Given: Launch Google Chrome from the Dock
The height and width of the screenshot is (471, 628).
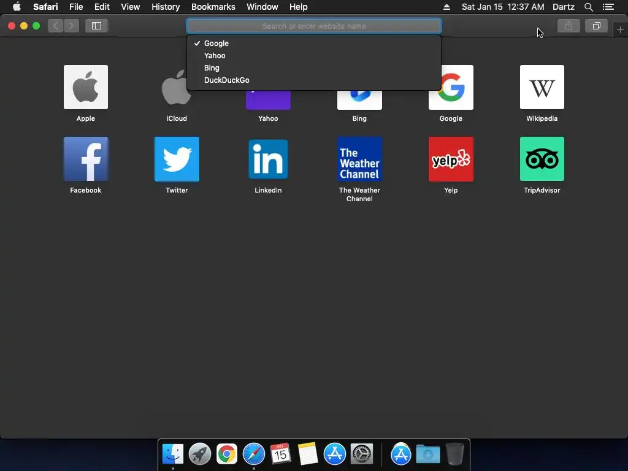Looking at the screenshot, I should [x=227, y=454].
